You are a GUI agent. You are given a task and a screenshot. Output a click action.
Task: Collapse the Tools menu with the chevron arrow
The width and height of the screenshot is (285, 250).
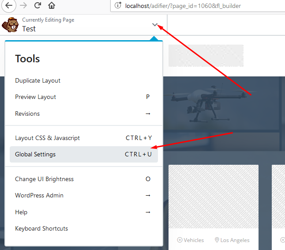click(154, 25)
